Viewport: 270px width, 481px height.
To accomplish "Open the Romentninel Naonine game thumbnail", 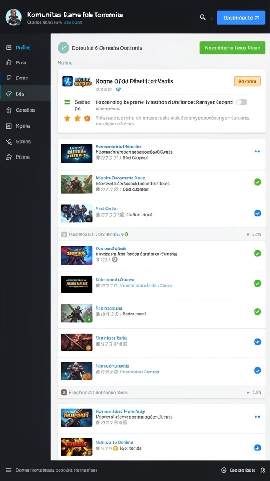I will [x=76, y=154].
